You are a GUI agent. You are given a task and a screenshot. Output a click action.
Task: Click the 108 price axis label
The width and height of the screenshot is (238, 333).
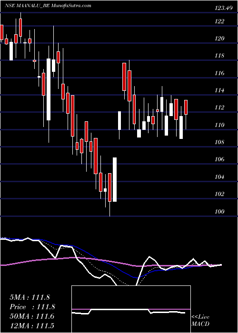[220, 142]
